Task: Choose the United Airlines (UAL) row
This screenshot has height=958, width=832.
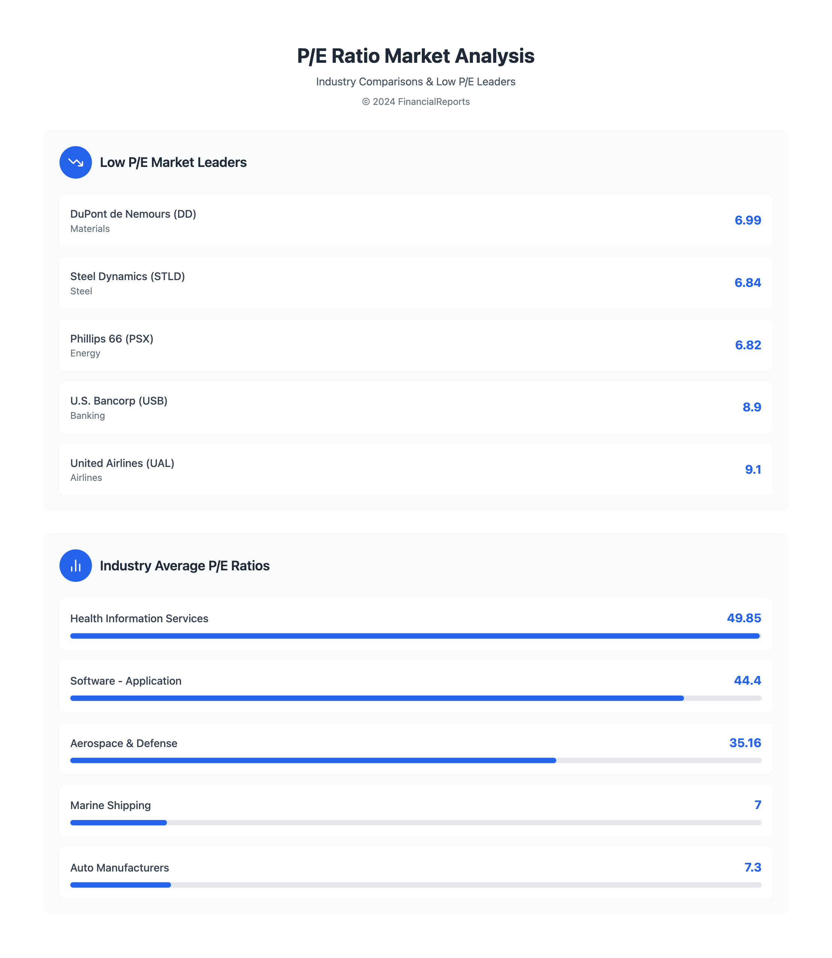Action: pos(415,470)
